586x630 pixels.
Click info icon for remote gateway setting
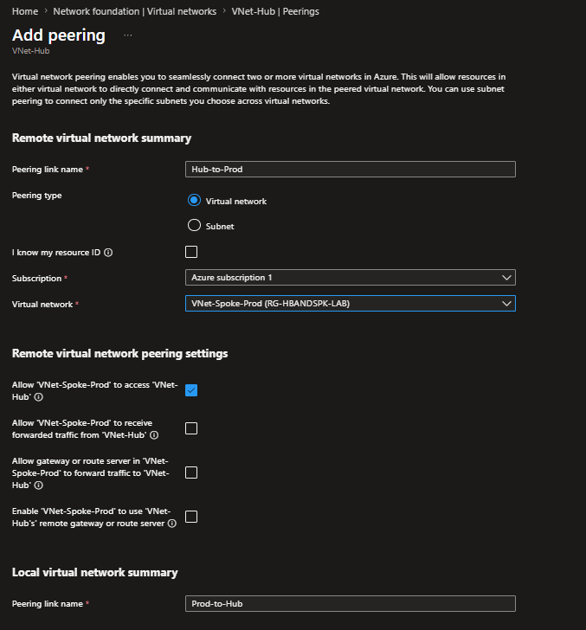pyautogui.click(x=172, y=524)
